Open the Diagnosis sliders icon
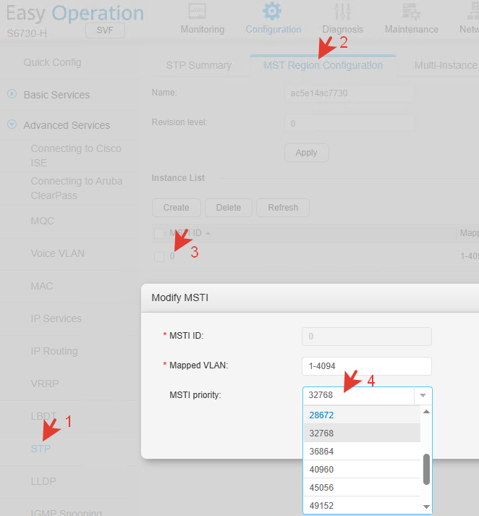 click(x=342, y=11)
